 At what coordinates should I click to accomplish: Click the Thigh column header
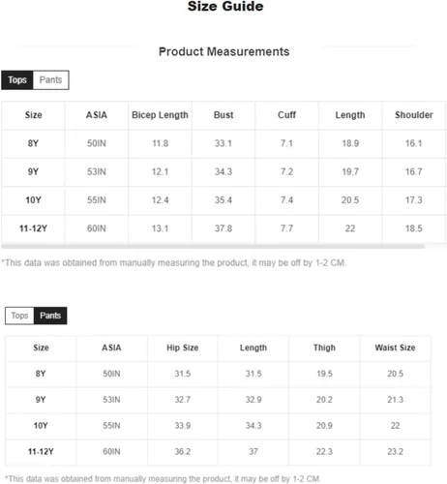[x=324, y=348]
